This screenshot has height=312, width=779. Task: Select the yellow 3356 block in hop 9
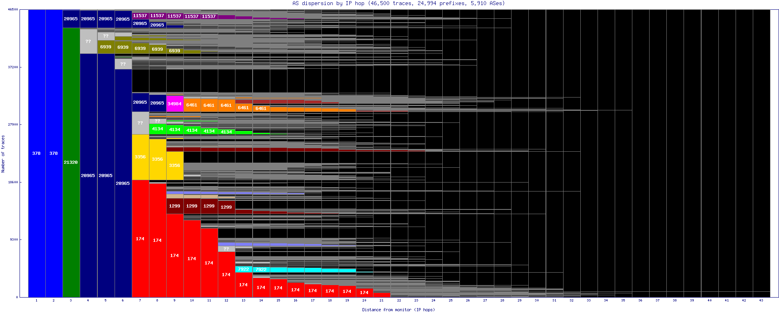(x=174, y=165)
